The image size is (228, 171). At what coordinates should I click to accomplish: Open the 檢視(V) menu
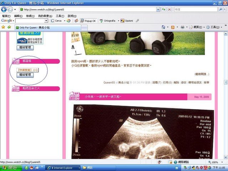pos(30,16)
